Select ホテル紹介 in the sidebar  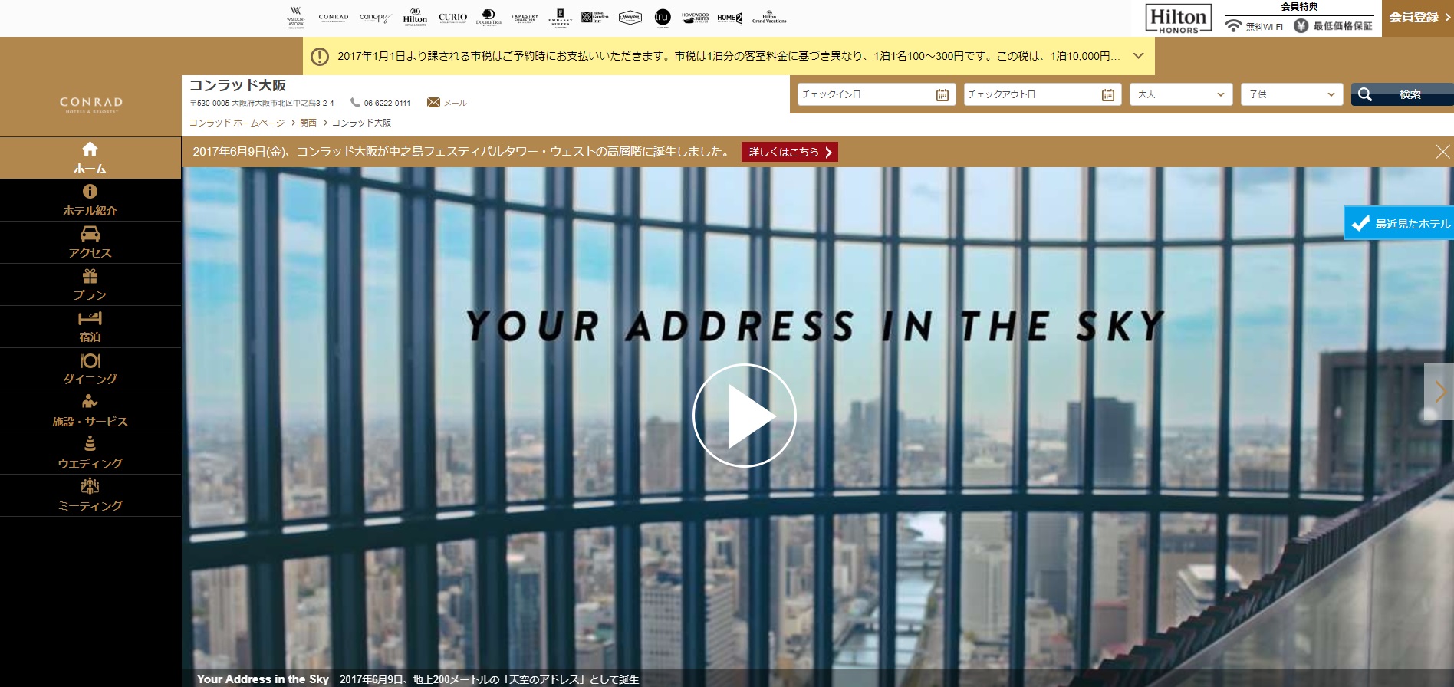pyautogui.click(x=90, y=201)
